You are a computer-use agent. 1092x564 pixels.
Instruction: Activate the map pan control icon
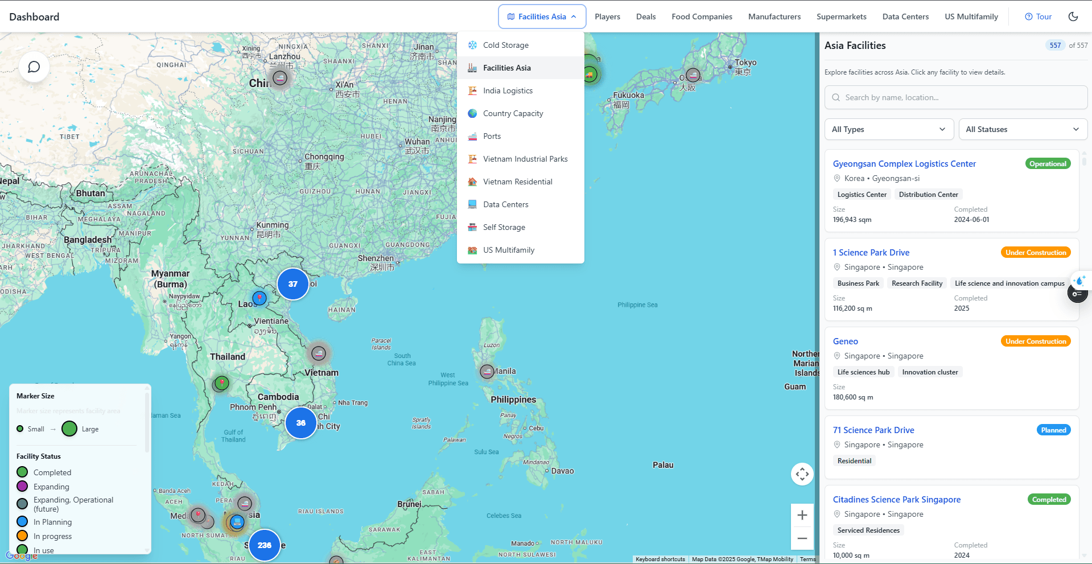[x=802, y=474]
